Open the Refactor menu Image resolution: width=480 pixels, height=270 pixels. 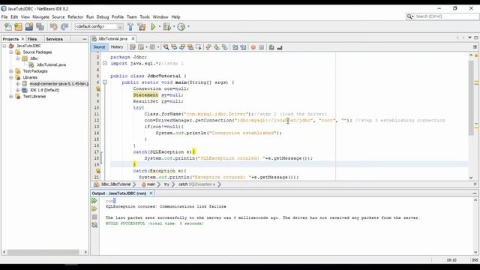click(75, 16)
